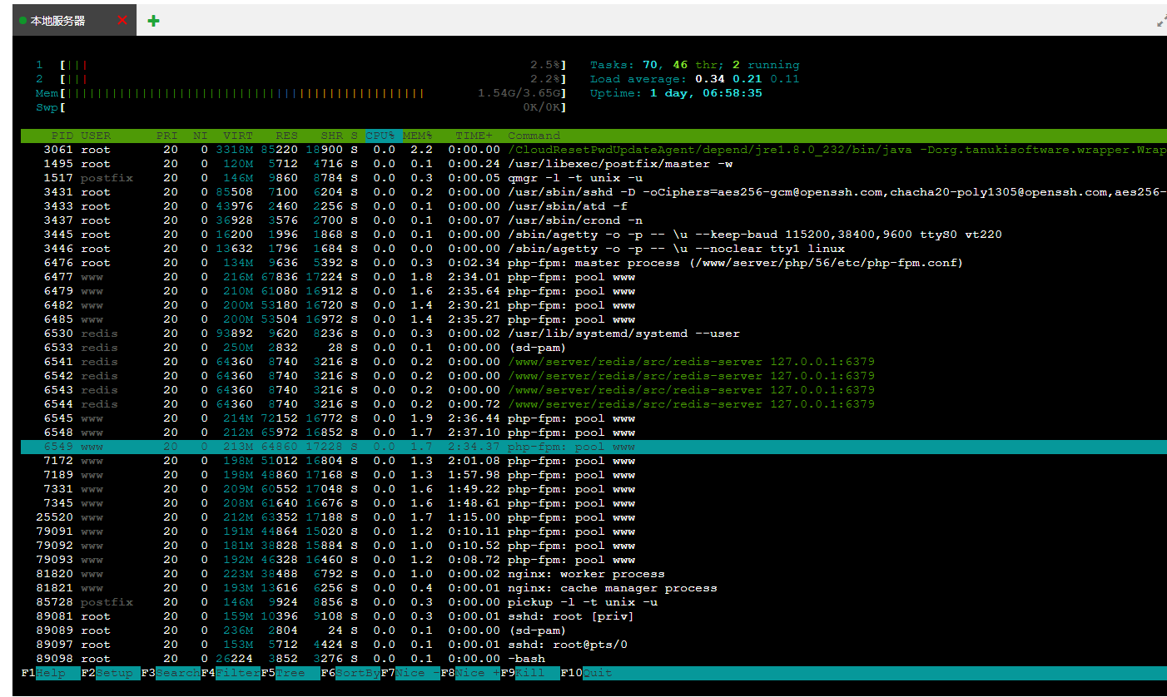Click F3 Search in function bar
This screenshot has width=1167, height=697.
(171, 673)
